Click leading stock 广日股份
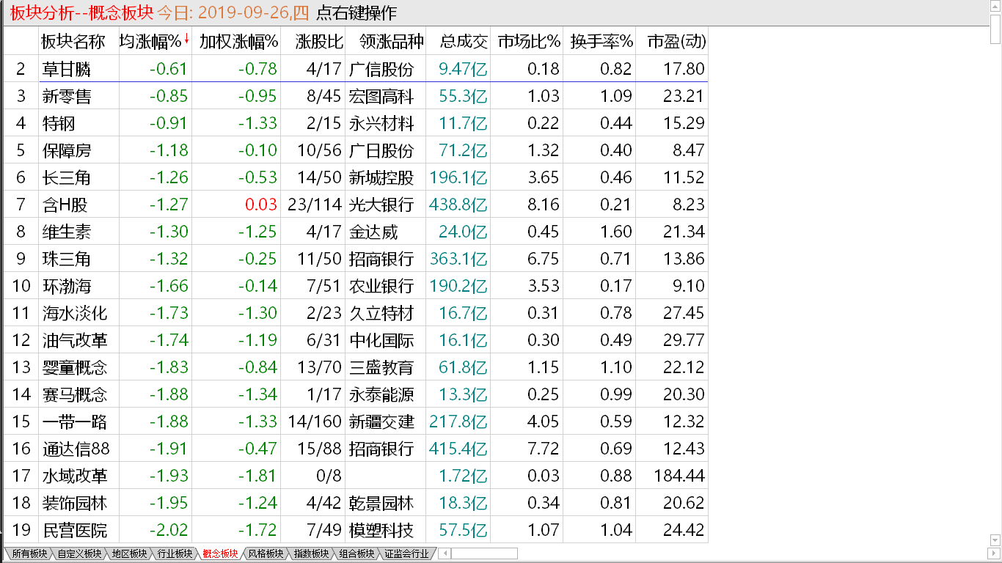The height and width of the screenshot is (563, 1002). pyautogui.click(x=381, y=150)
